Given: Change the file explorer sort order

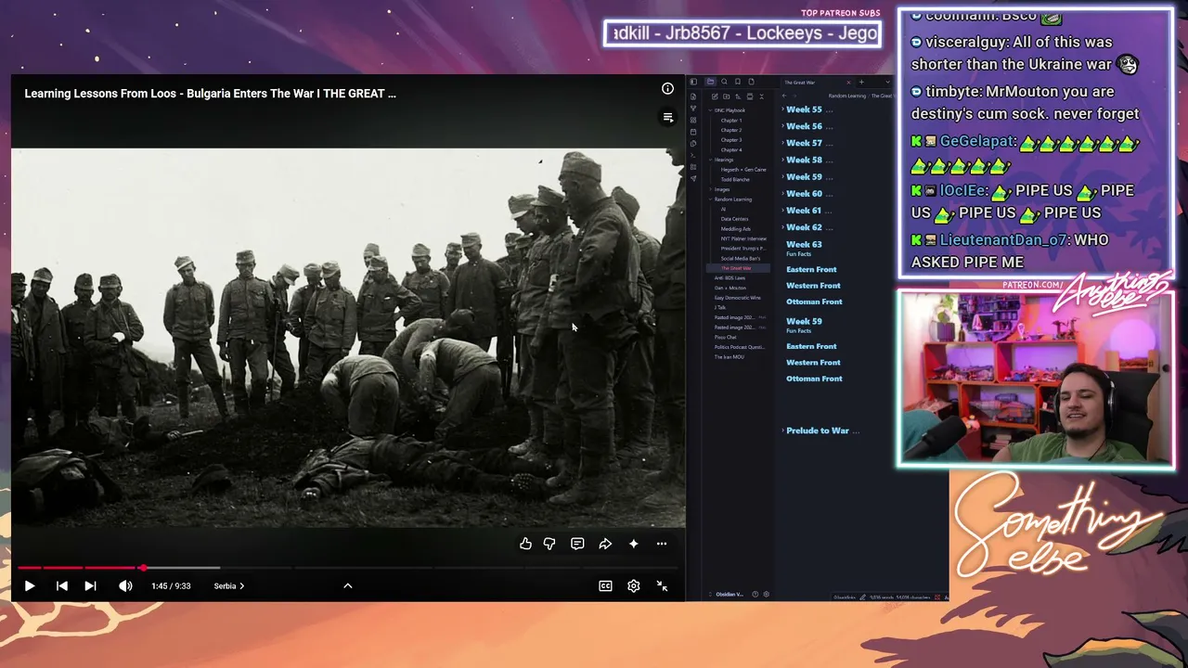Looking at the screenshot, I should (x=738, y=96).
